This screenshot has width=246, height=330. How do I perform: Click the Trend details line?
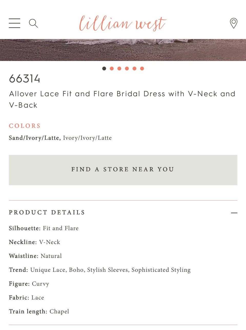click(x=100, y=270)
